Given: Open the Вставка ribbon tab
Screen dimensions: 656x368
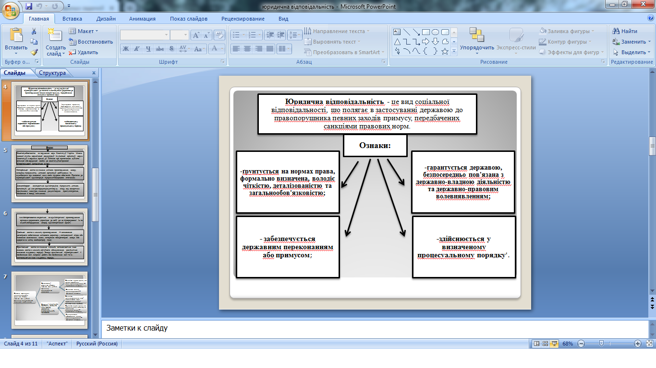Looking at the screenshot, I should [72, 19].
